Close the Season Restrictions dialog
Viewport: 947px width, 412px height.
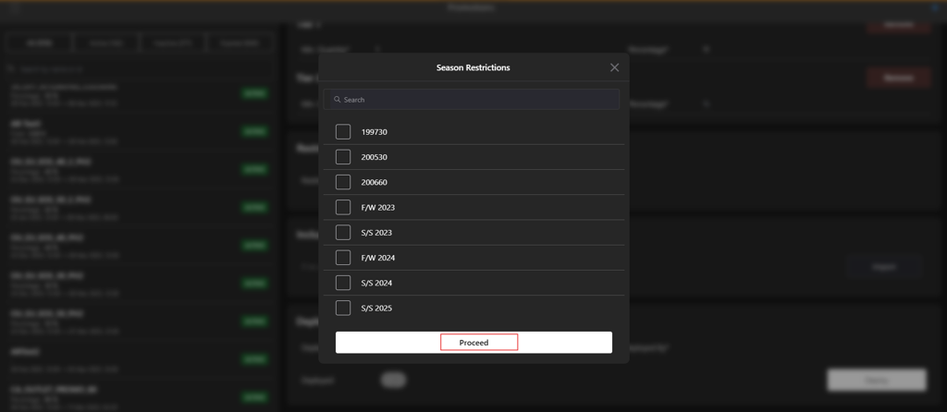pyautogui.click(x=614, y=67)
